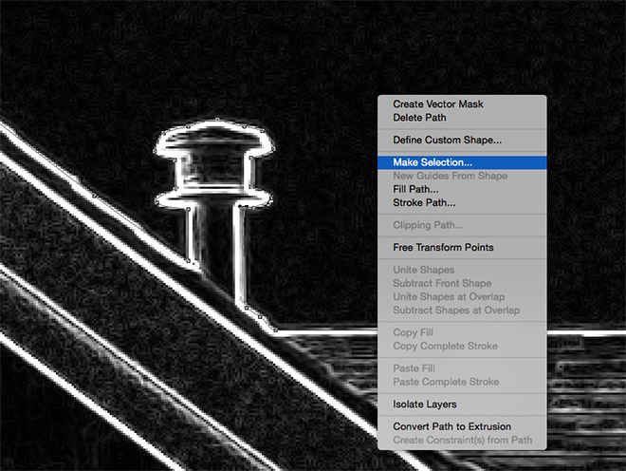Click disabled Create Constraint(s) from Path entry
The height and width of the screenshot is (471, 626).
pyautogui.click(x=462, y=440)
